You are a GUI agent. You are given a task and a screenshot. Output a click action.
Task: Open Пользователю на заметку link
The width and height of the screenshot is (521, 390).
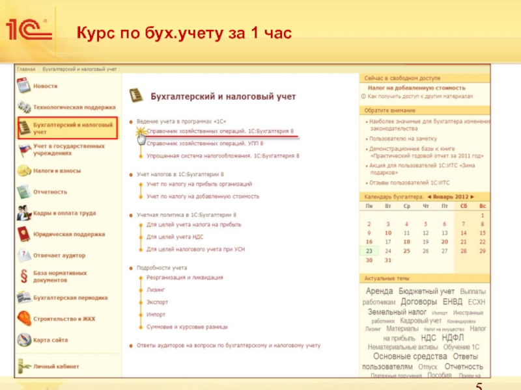403,138
